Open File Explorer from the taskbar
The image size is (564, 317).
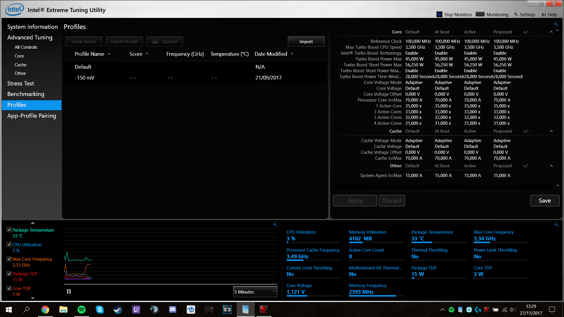(63, 309)
